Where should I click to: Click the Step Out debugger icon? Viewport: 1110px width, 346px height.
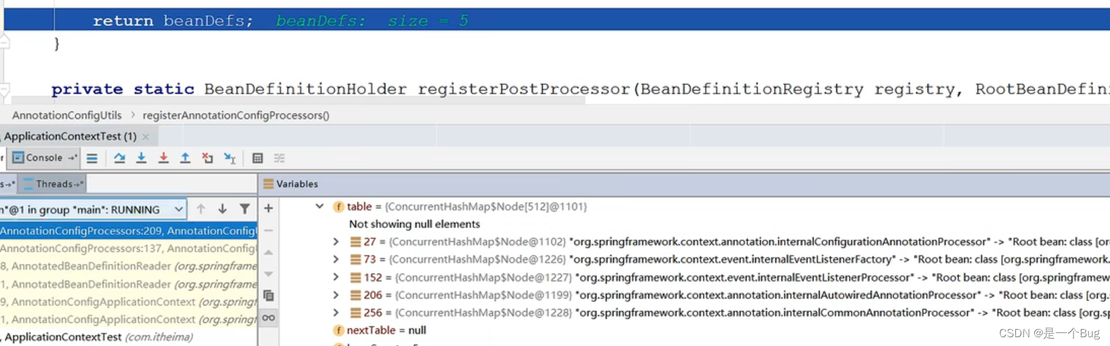coord(185,158)
